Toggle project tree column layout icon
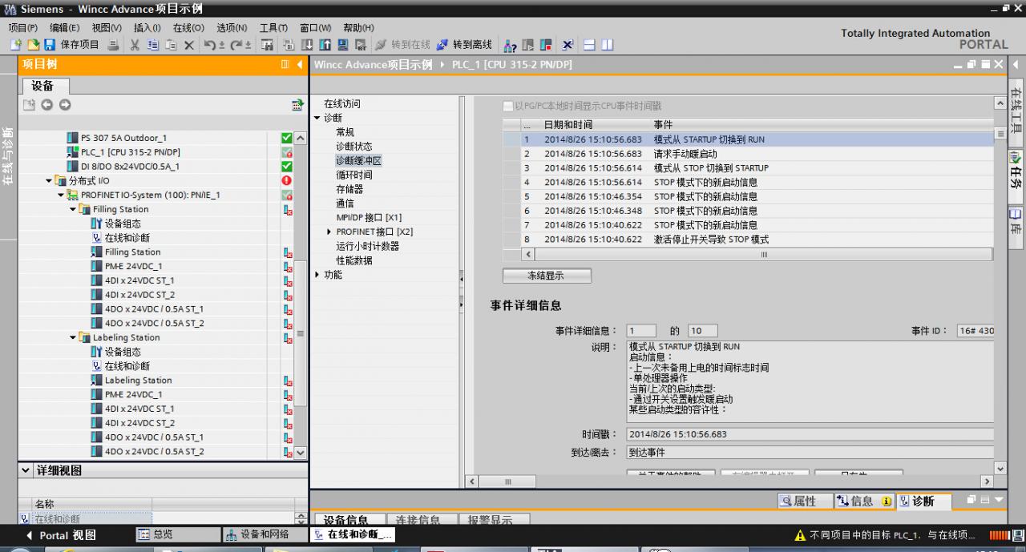 click(285, 64)
